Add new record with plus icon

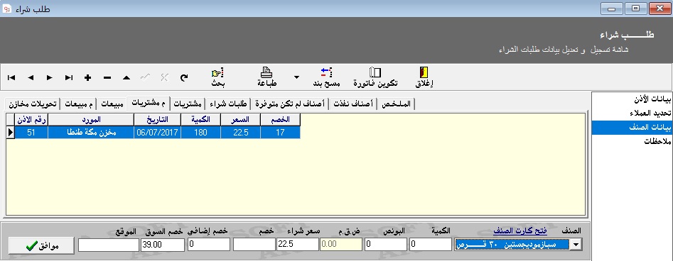(88, 77)
